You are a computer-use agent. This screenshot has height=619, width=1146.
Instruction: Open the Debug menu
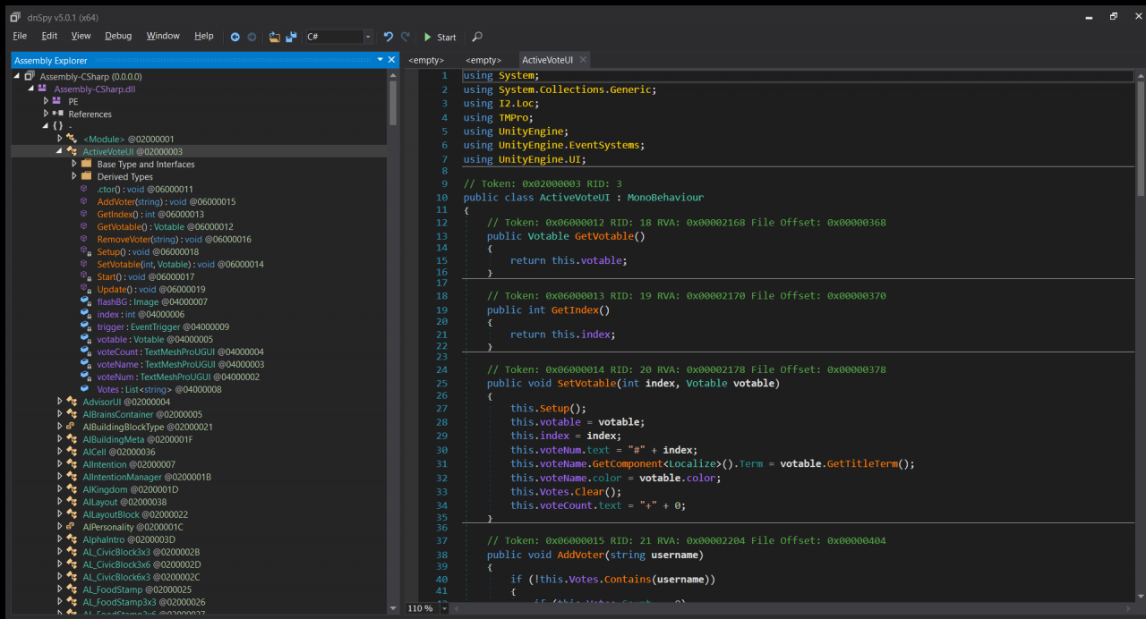[118, 36]
